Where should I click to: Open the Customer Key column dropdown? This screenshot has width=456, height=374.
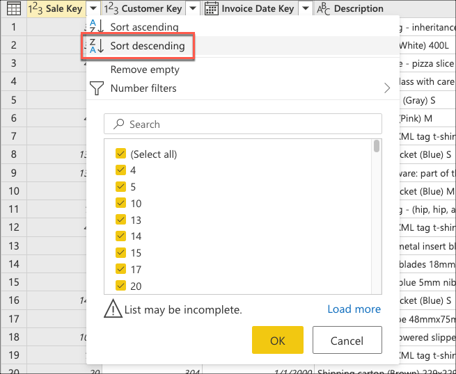pos(193,8)
